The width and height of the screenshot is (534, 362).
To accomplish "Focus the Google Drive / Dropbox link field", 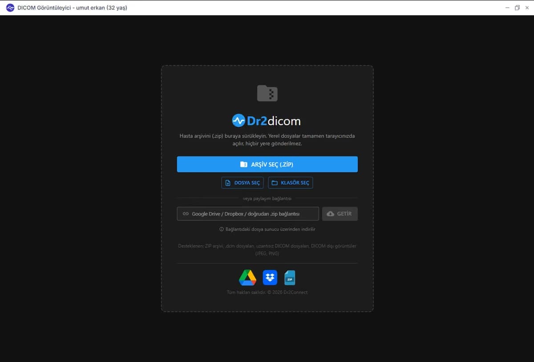I will 248,214.
